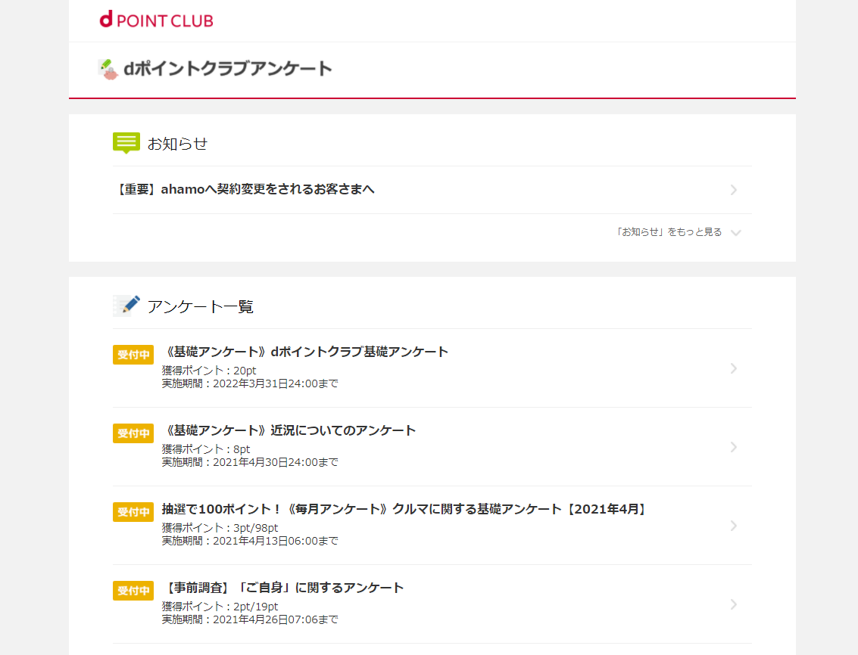
Task: Click the green speech bubble notice icon
Action: click(x=126, y=143)
